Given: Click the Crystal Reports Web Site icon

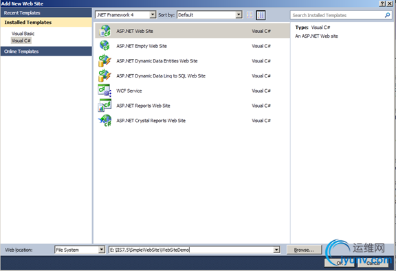Looking at the screenshot, I should point(104,121).
